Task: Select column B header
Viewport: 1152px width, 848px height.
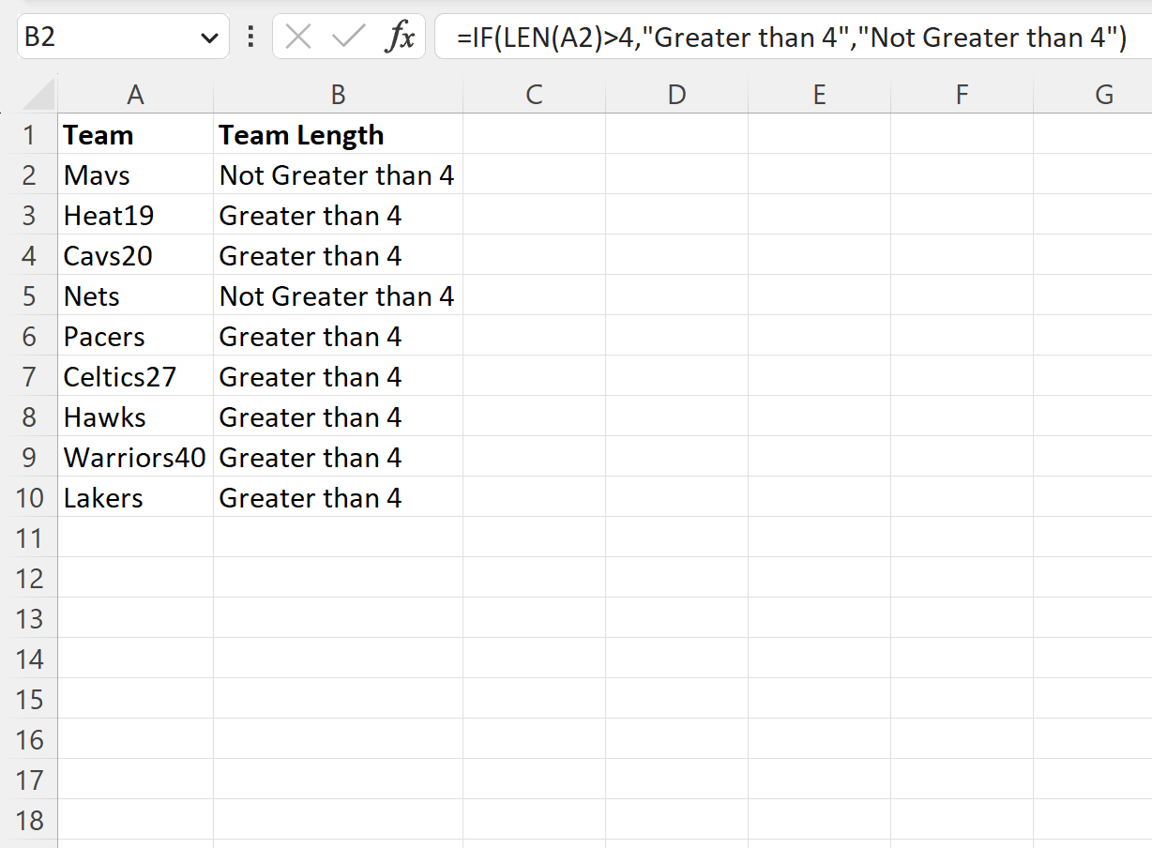Action: coord(338,94)
